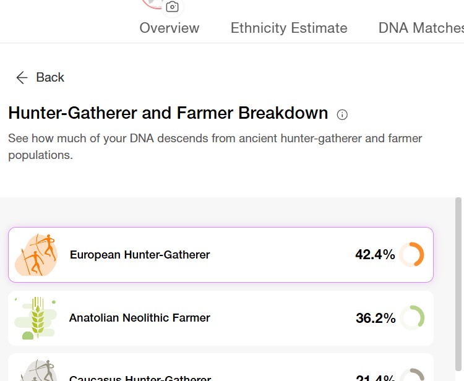The height and width of the screenshot is (381, 464).
Task: Switch to the Overview tab
Action: coord(170,28)
